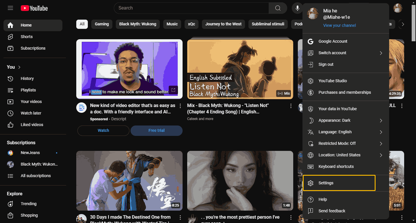
Task: Click the Descript channel avatar
Action: pyautogui.click(x=81, y=108)
